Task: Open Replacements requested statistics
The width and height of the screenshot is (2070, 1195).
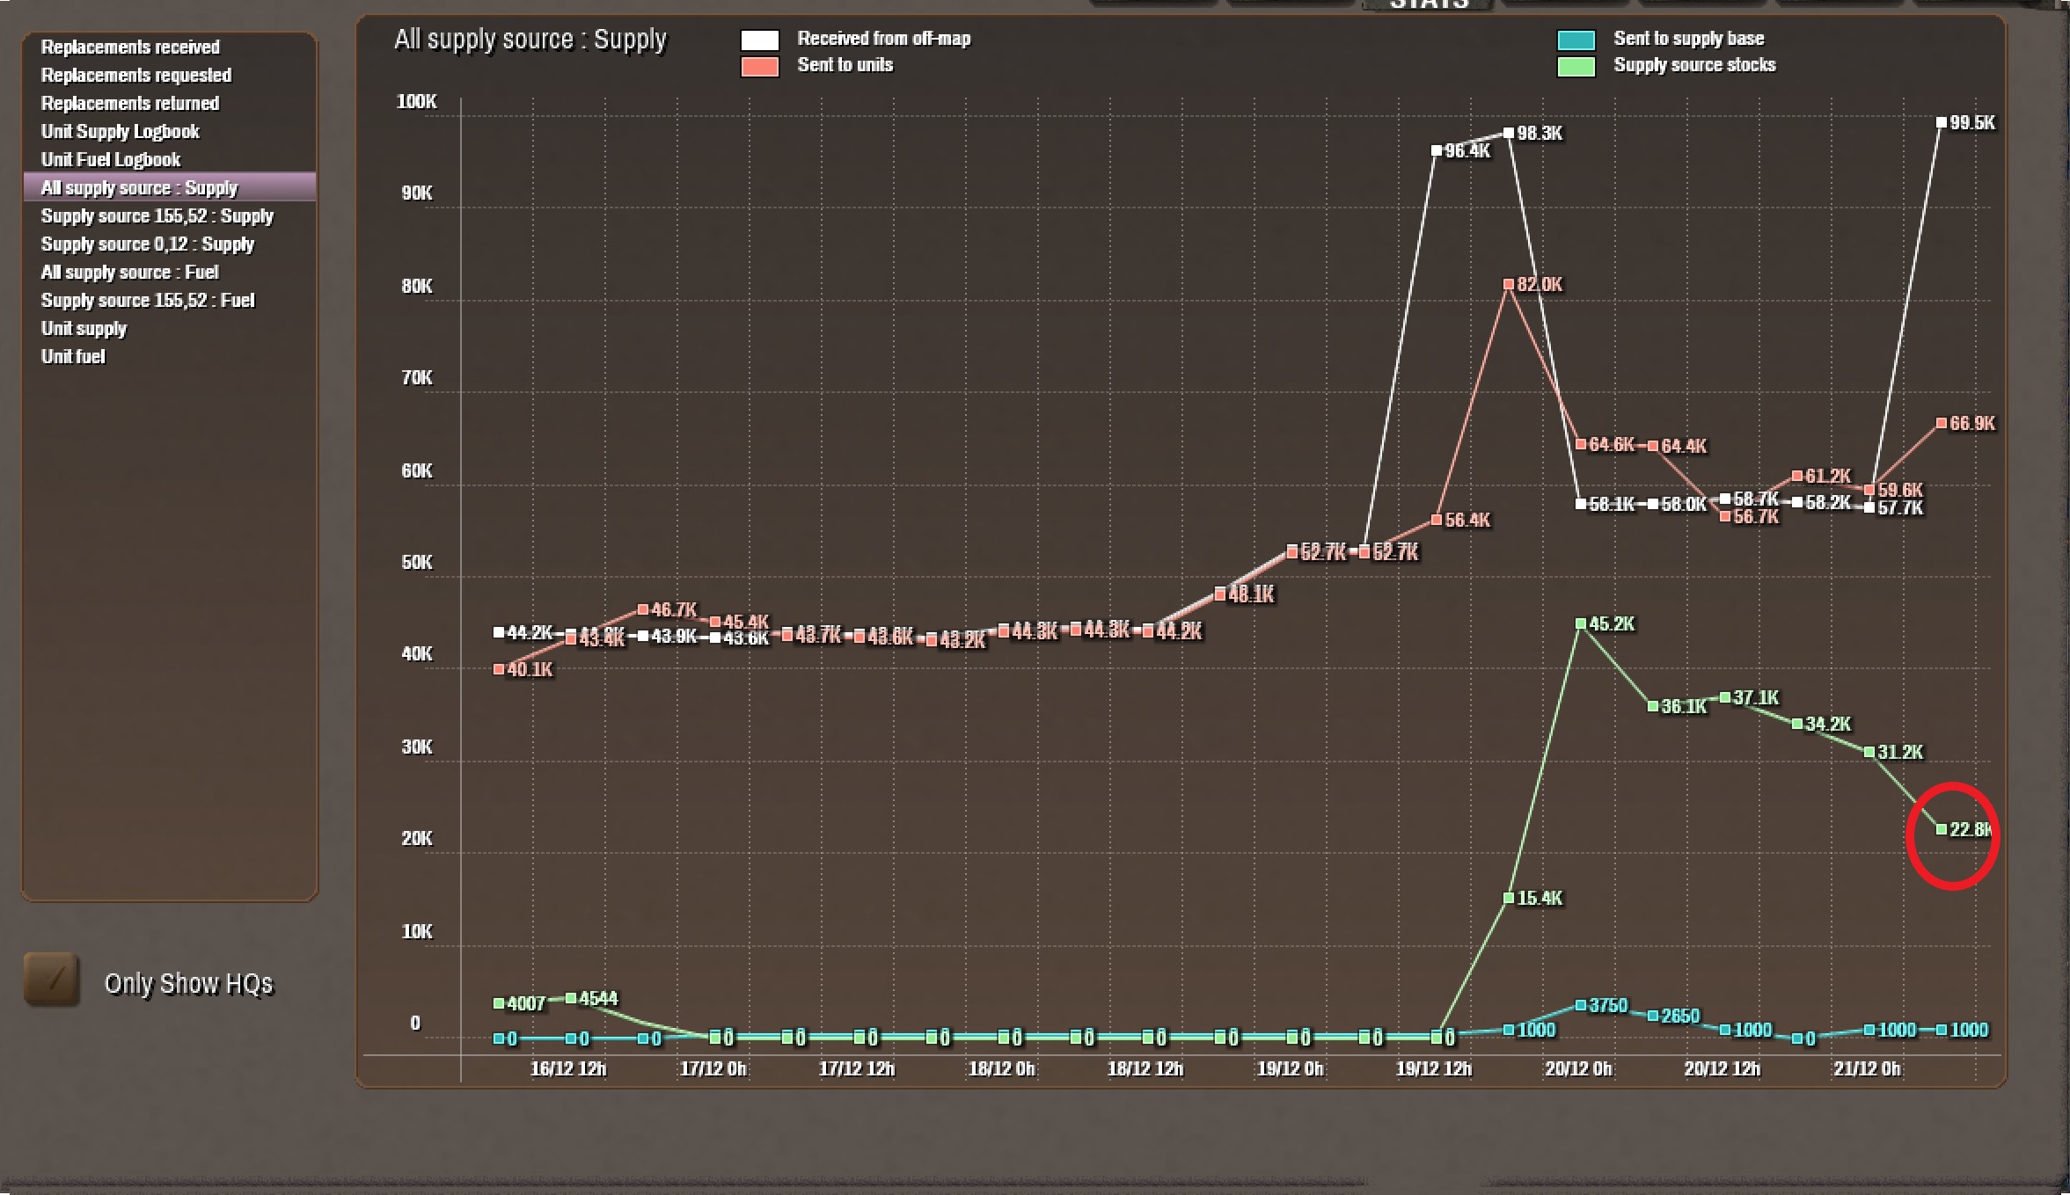Action: (x=135, y=76)
